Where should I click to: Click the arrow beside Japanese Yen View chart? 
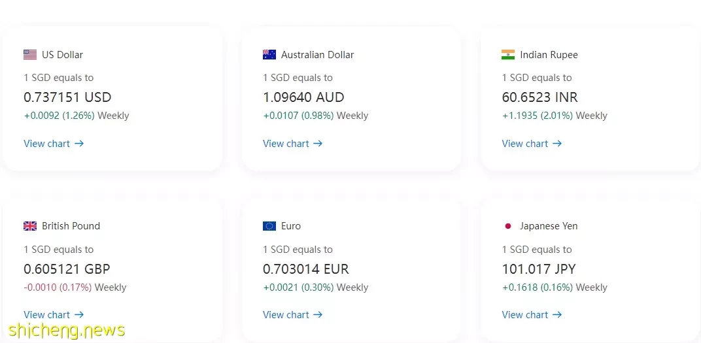point(557,315)
